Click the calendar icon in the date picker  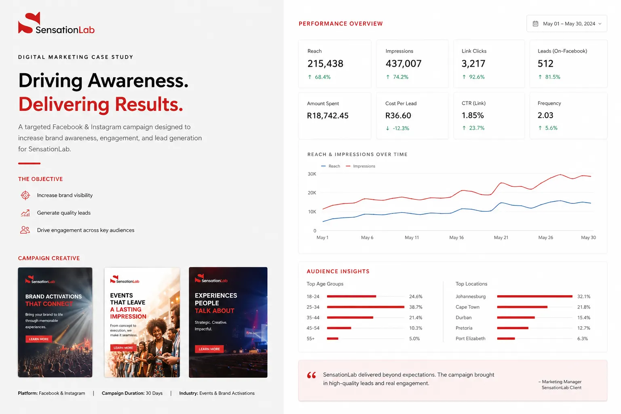(535, 24)
